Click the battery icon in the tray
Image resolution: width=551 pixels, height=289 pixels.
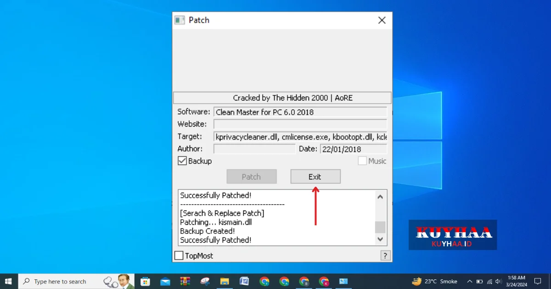480,281
